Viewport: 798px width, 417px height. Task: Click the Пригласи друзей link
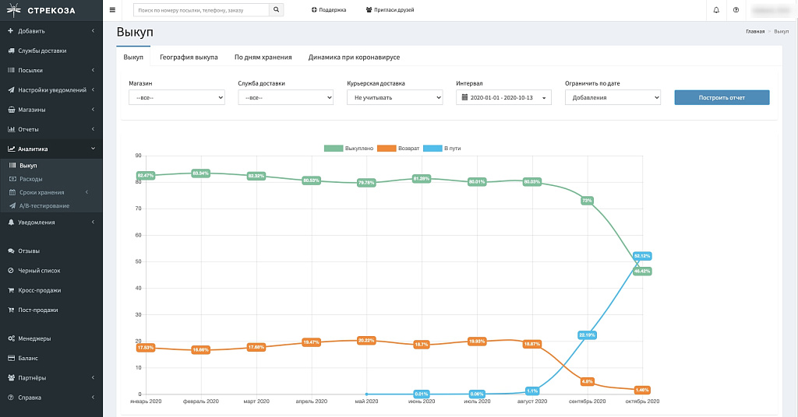(389, 10)
